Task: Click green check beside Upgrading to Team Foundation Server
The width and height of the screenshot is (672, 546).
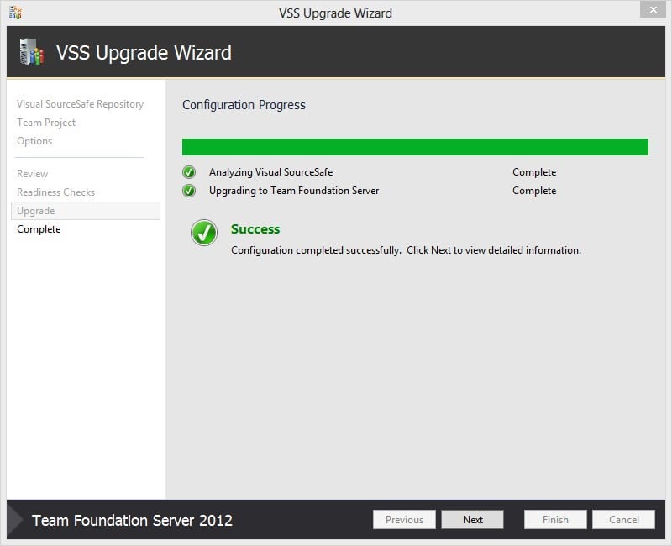Action: point(189,191)
